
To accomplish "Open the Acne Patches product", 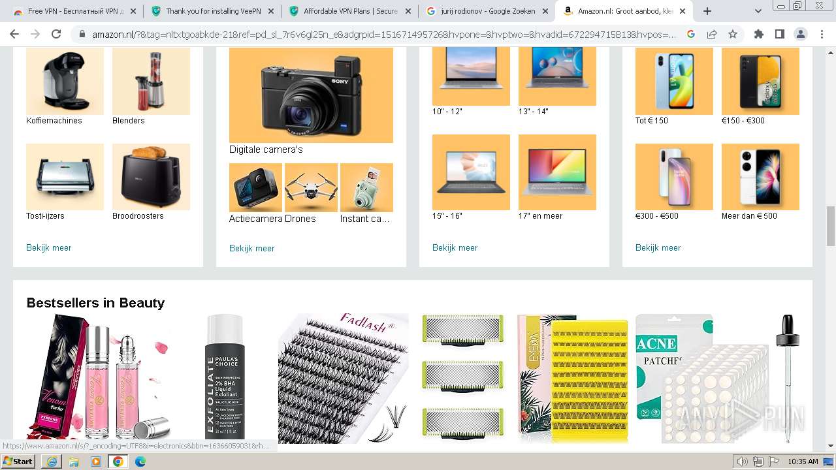I will tap(702, 379).
